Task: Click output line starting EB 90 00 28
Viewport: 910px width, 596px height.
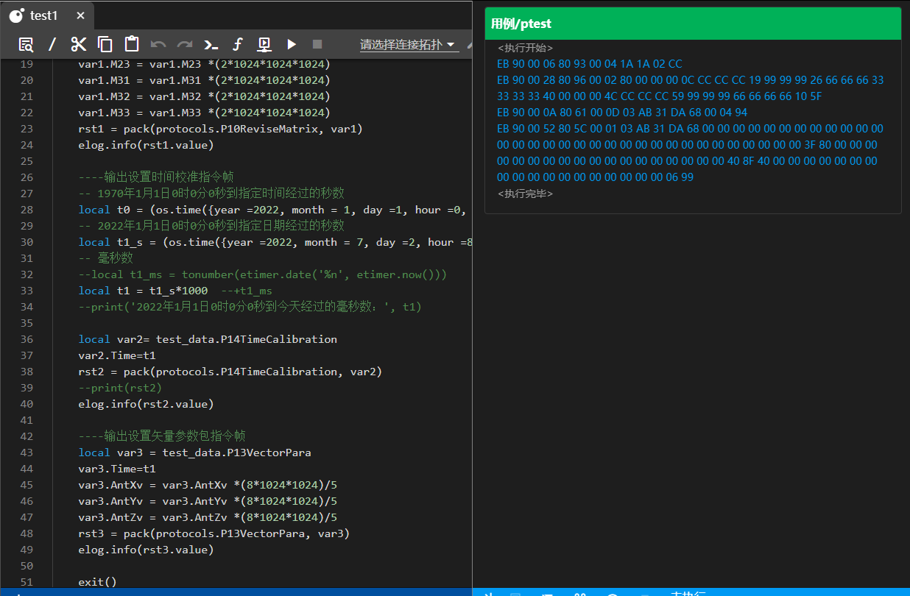Action: [x=691, y=80]
